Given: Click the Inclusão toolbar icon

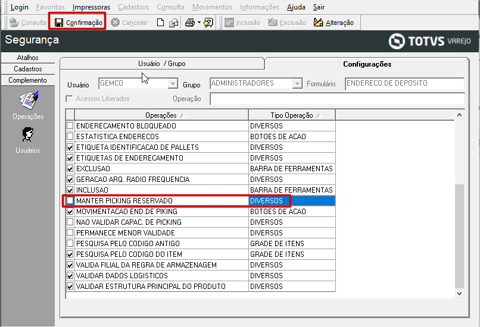Looking at the screenshot, I should pyautogui.click(x=229, y=23).
